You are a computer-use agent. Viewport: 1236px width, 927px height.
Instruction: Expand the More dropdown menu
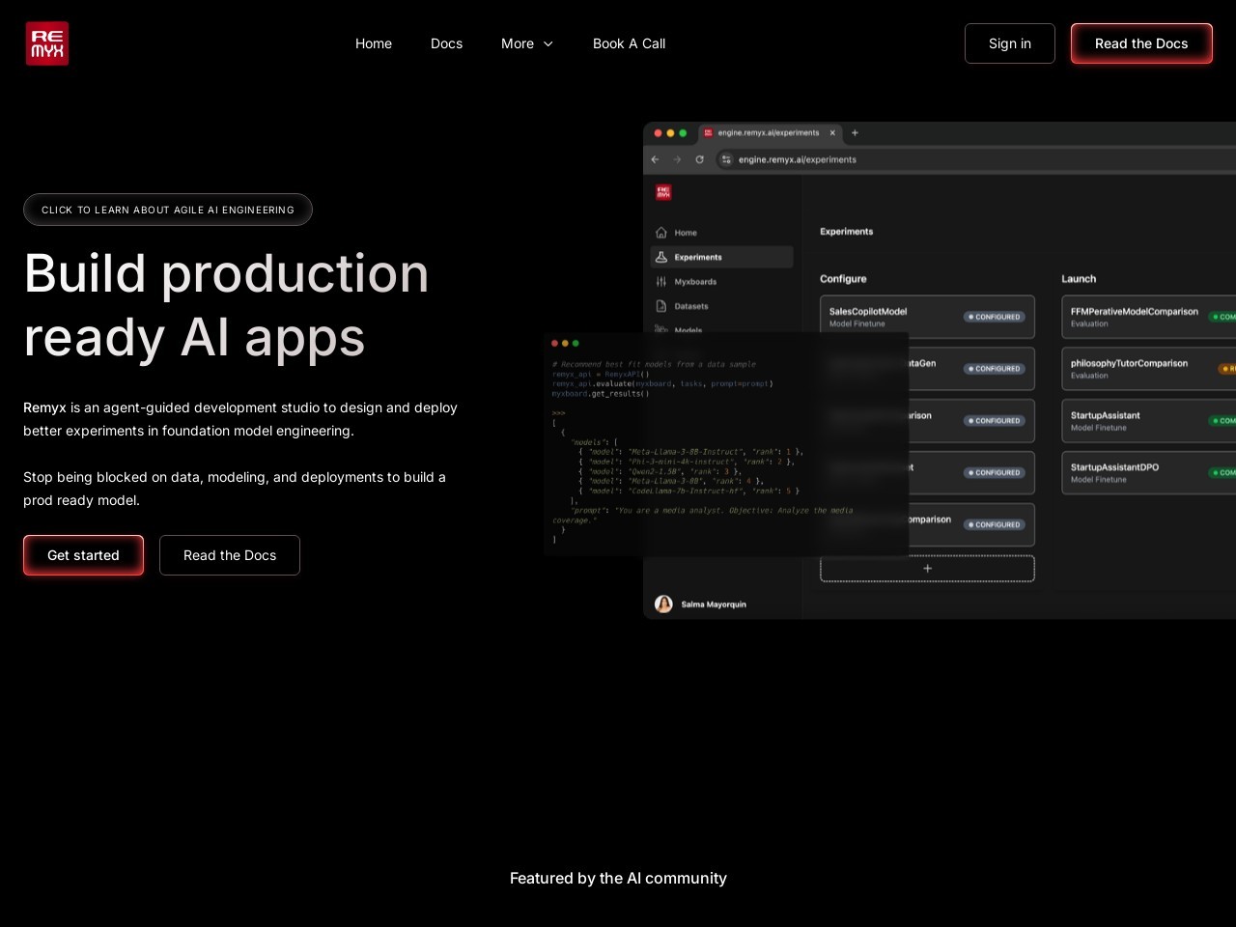tap(527, 43)
